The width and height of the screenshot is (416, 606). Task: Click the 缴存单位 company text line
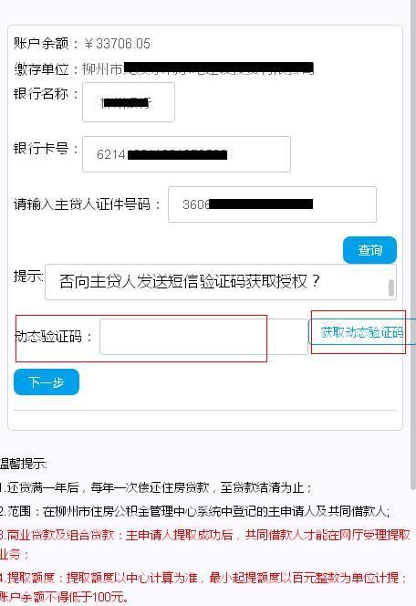pos(164,68)
